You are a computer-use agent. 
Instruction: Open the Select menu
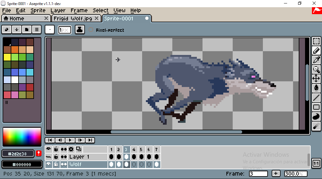[101, 10]
